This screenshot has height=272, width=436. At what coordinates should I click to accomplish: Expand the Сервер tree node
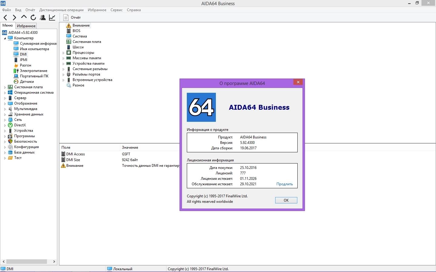pyautogui.click(x=5, y=98)
